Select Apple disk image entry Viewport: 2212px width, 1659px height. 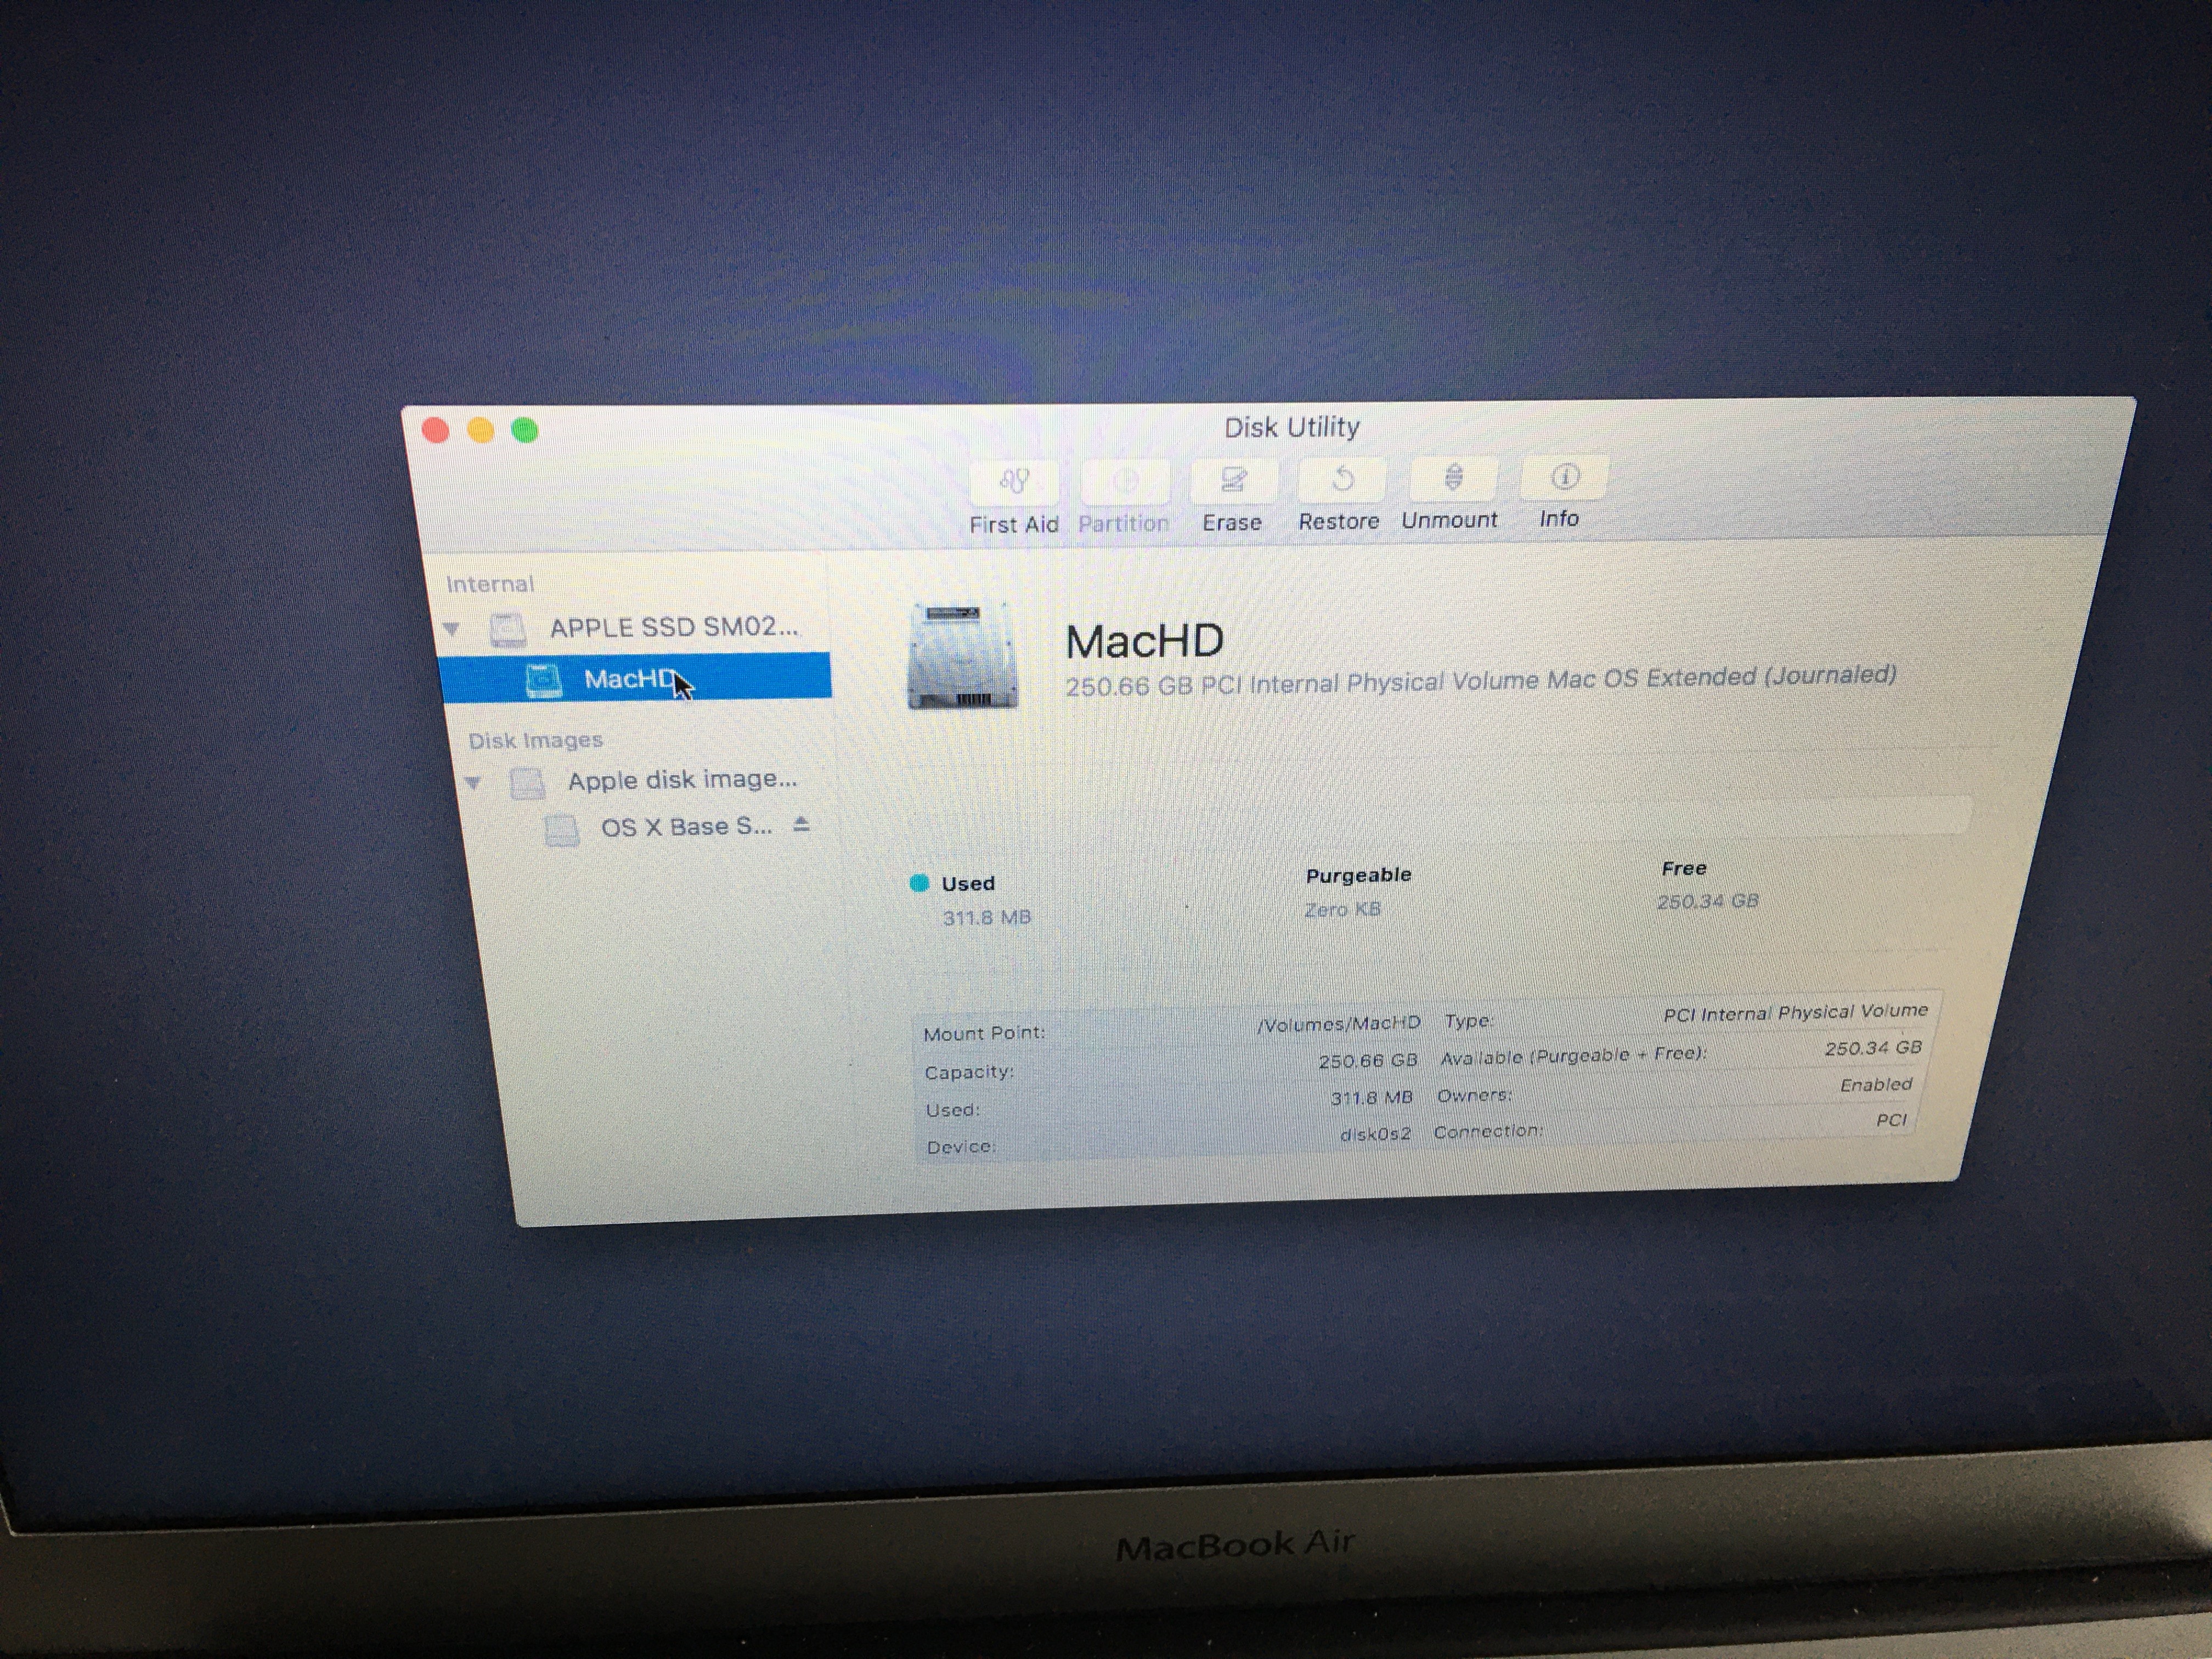tap(681, 780)
